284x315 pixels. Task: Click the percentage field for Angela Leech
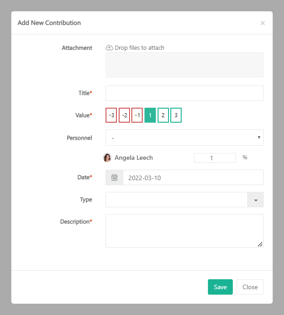[x=215, y=158]
